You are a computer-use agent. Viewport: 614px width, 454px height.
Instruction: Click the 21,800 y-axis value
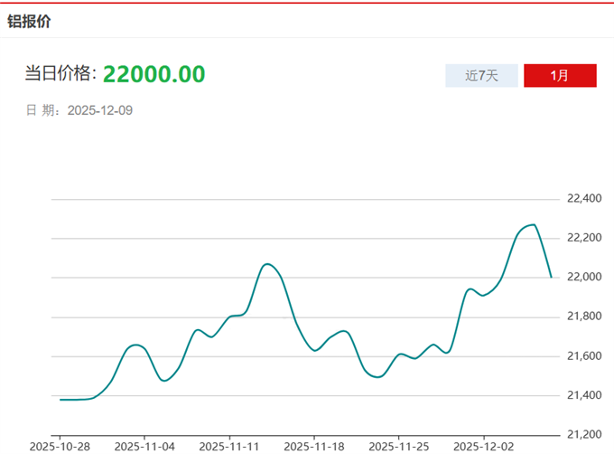pos(583,317)
